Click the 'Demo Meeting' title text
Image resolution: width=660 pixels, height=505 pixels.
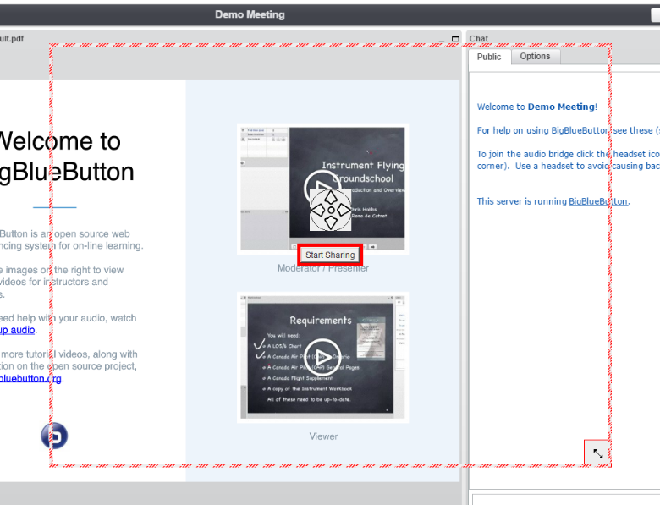tap(250, 14)
